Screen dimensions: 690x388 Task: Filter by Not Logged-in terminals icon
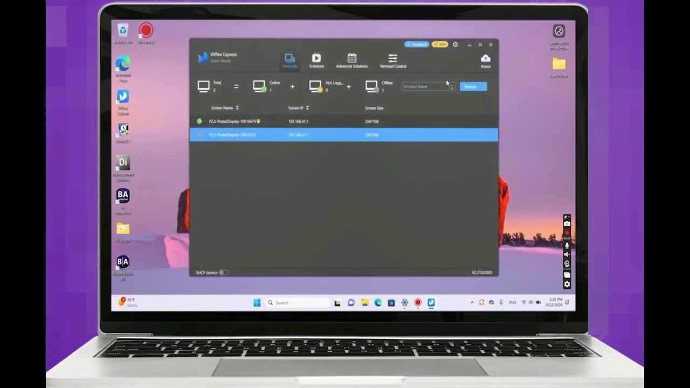coord(315,86)
